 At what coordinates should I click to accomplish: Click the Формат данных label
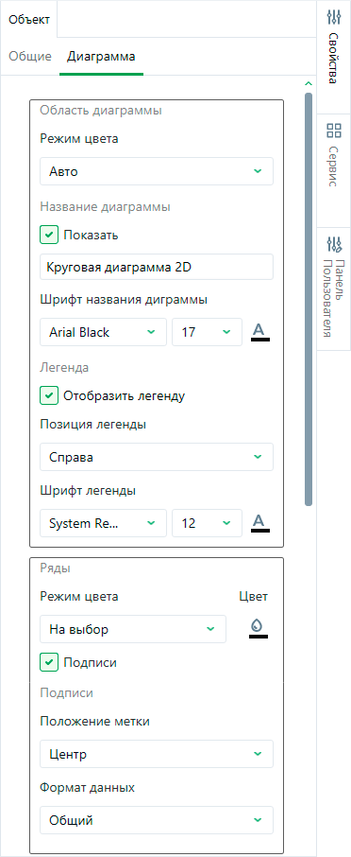point(87,788)
